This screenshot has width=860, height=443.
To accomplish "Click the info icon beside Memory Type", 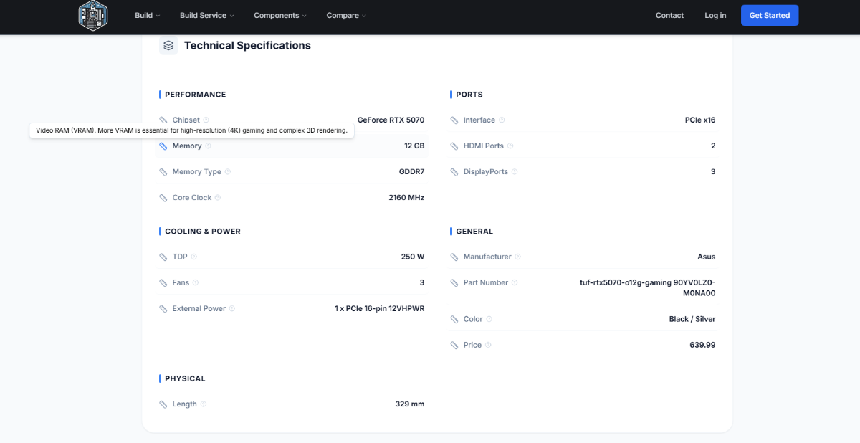I will (x=228, y=172).
